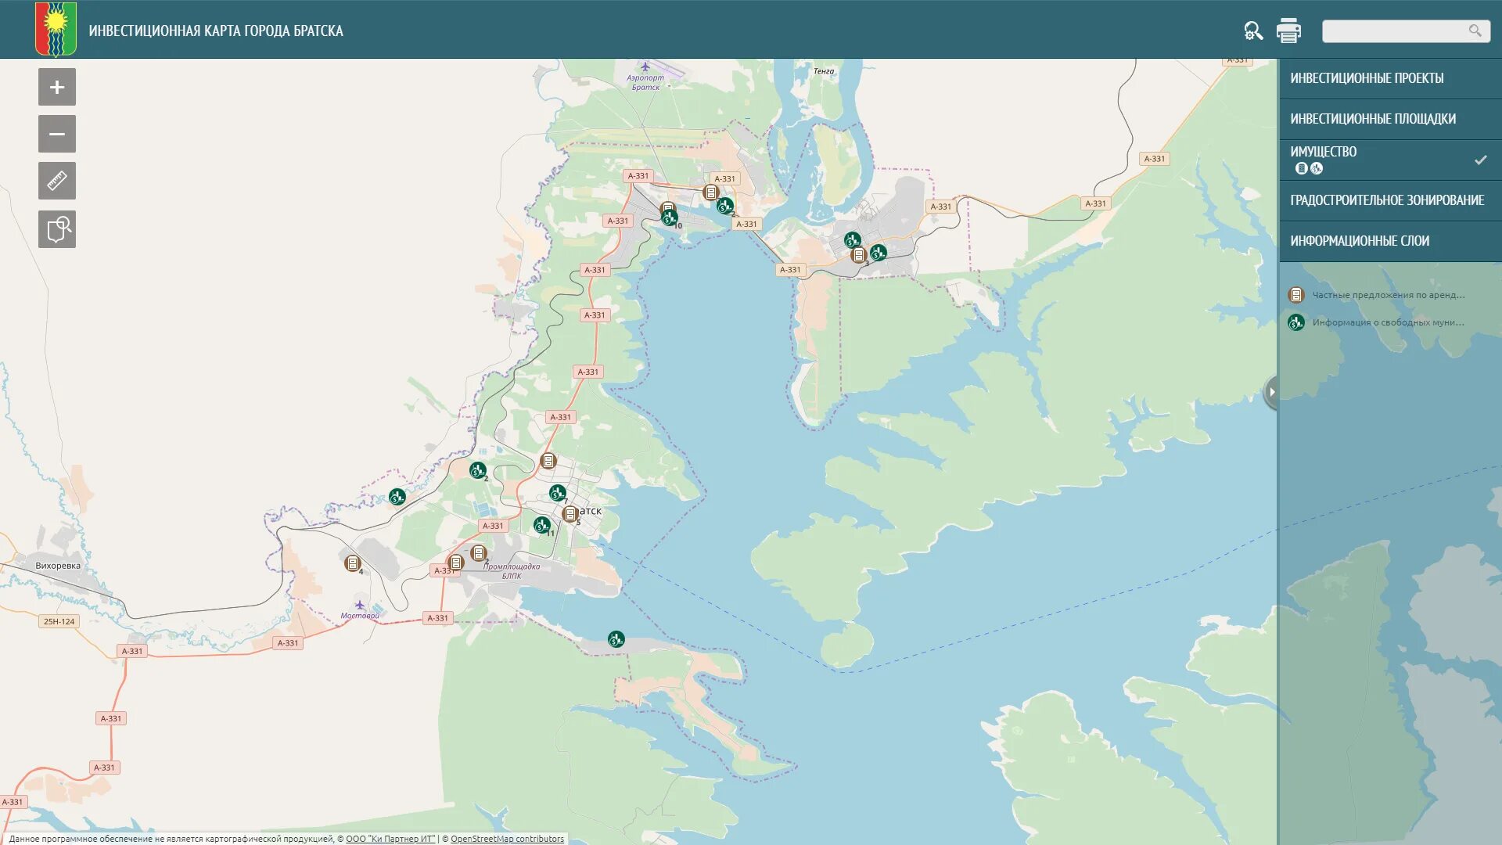Click green property marker numbered 10

(x=669, y=218)
